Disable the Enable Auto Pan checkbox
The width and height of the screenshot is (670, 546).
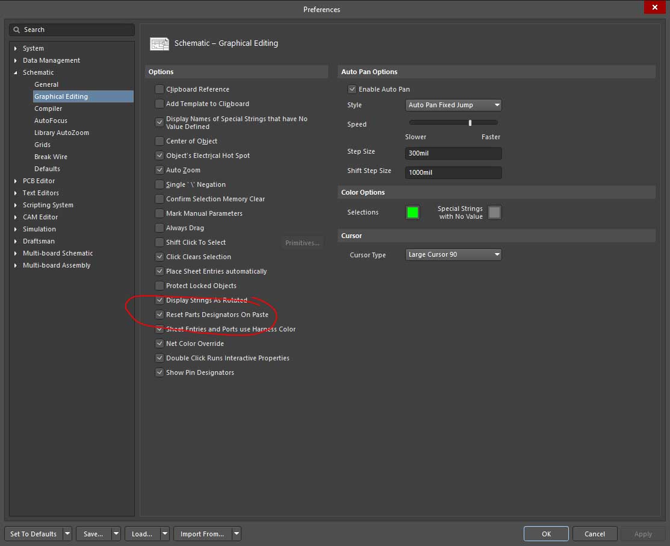point(352,89)
